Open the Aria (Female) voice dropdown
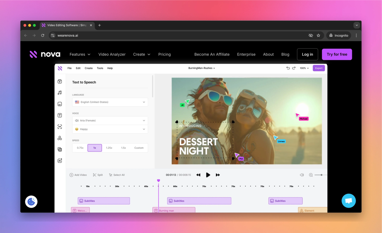This screenshot has width=382, height=233. [110, 121]
